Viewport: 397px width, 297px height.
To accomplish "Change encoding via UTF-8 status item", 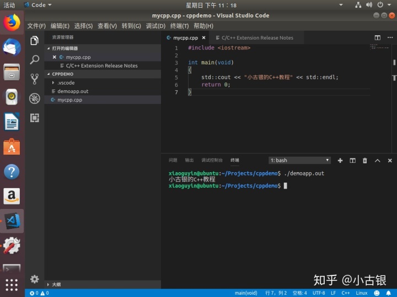I will pos(319,293).
